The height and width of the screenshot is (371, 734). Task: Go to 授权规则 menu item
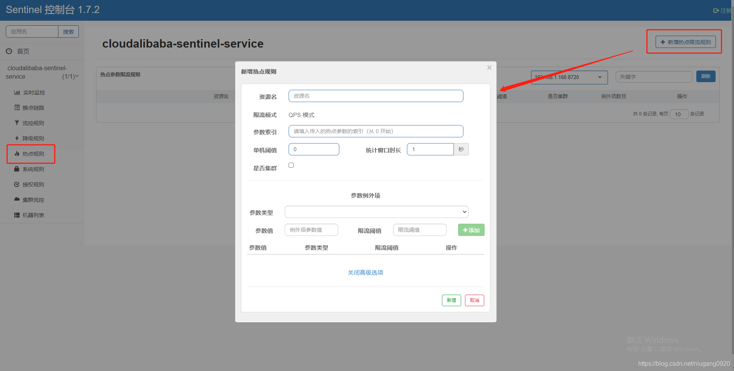coord(33,185)
